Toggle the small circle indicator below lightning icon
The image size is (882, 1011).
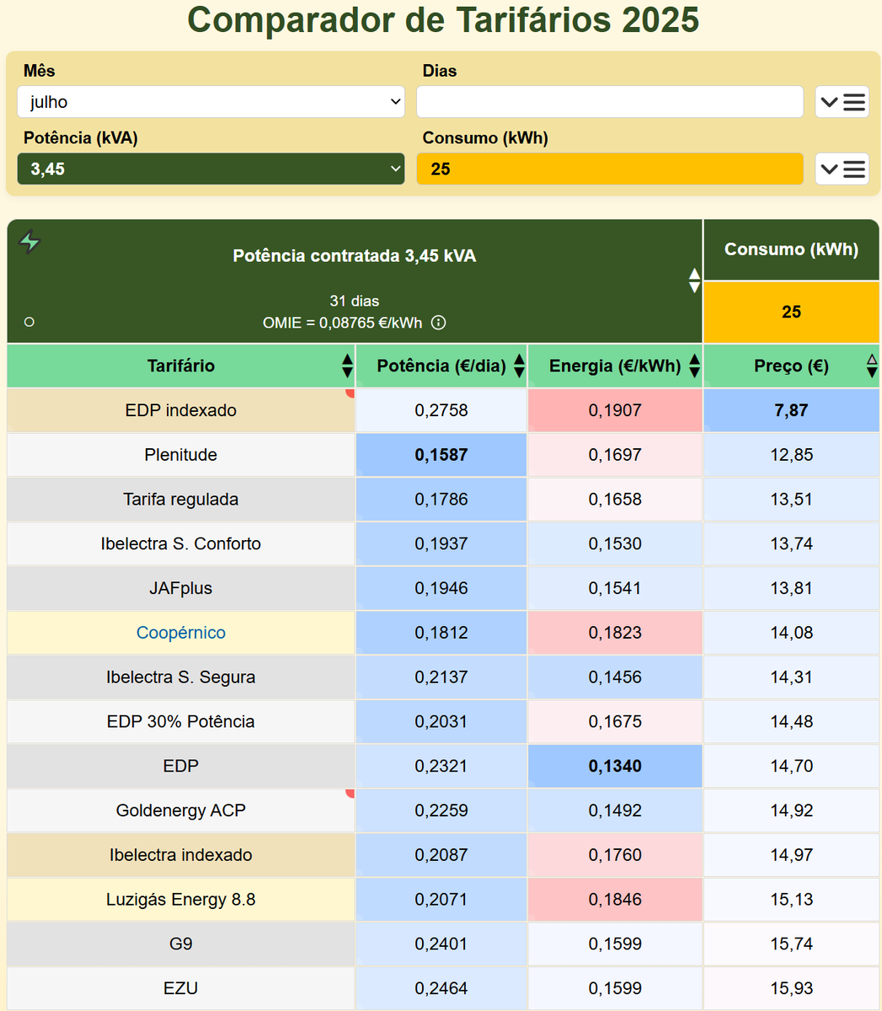tap(29, 322)
